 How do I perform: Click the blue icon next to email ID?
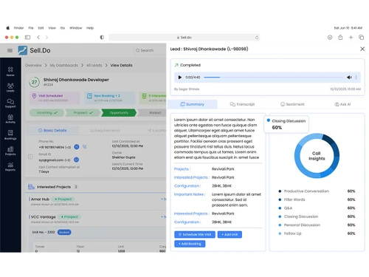pos(76,160)
